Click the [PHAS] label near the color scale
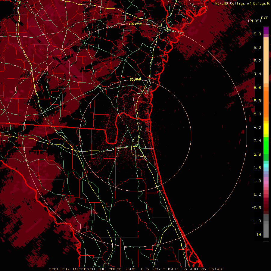Image resolution: width=271 pixels, height=271 pixels. click(254, 21)
